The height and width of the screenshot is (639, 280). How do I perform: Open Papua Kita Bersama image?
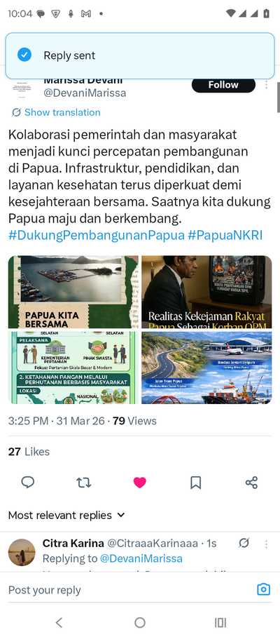(x=73, y=292)
